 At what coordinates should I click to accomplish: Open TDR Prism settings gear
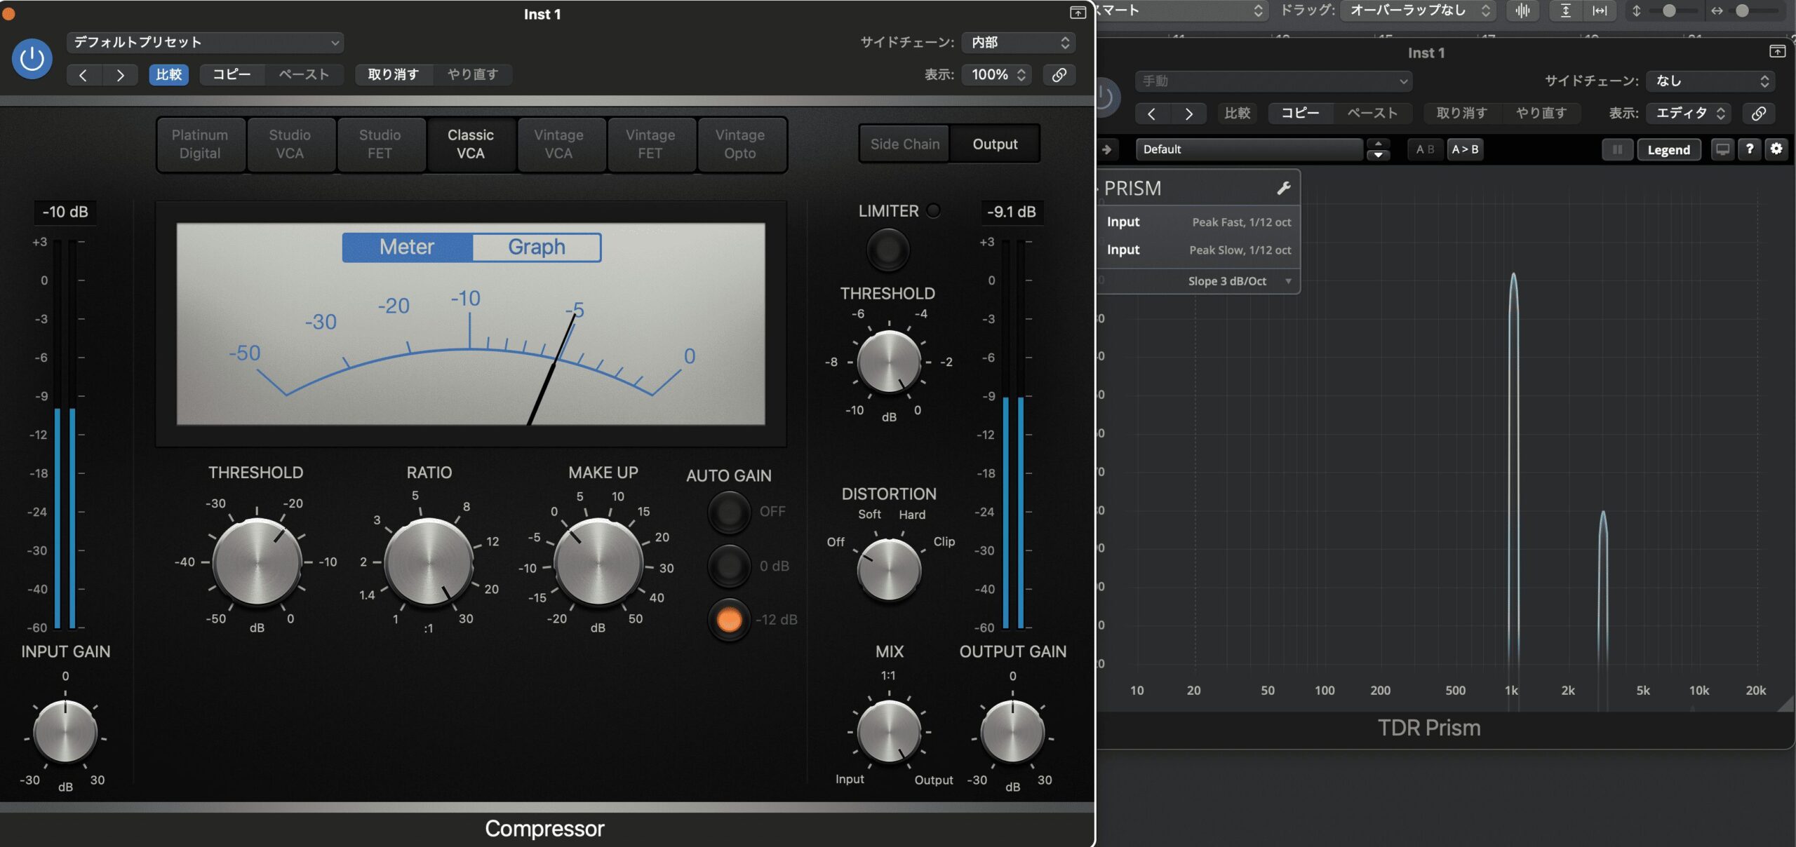click(1776, 149)
